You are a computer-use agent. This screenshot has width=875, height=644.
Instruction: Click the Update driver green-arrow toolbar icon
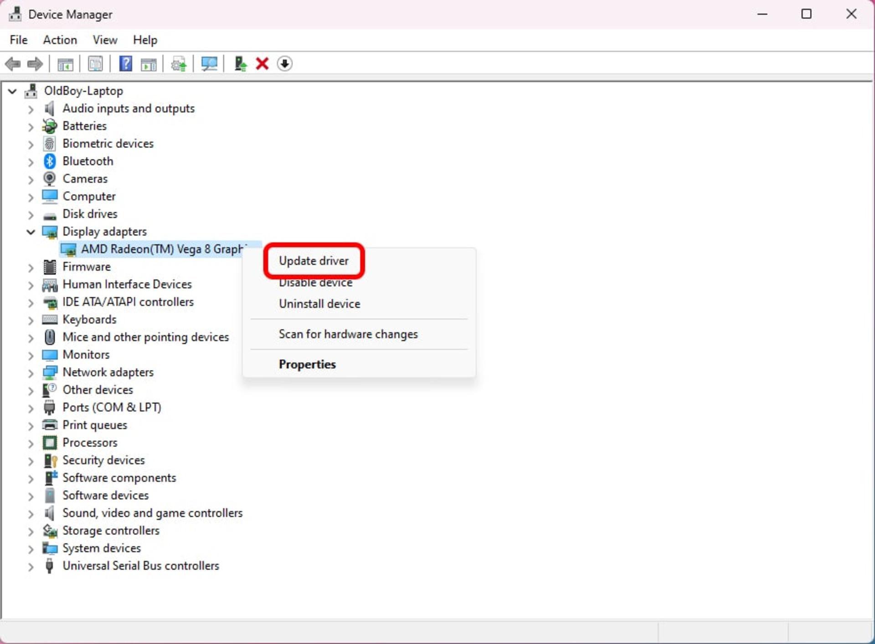(x=240, y=64)
